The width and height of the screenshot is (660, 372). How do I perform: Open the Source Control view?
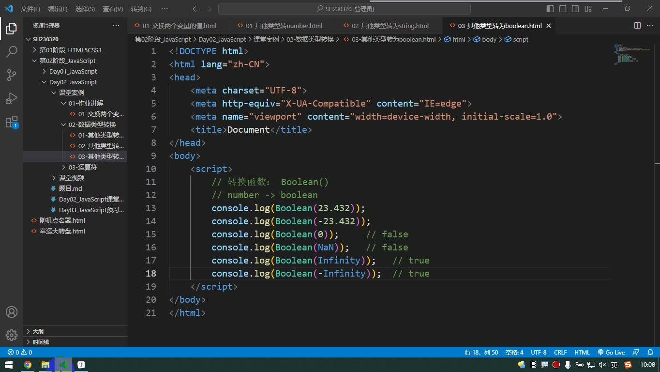pyautogui.click(x=12, y=75)
